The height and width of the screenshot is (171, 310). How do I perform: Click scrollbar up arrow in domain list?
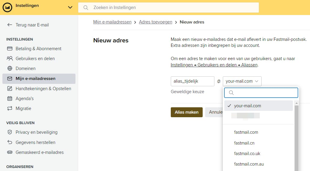[x=296, y=103]
